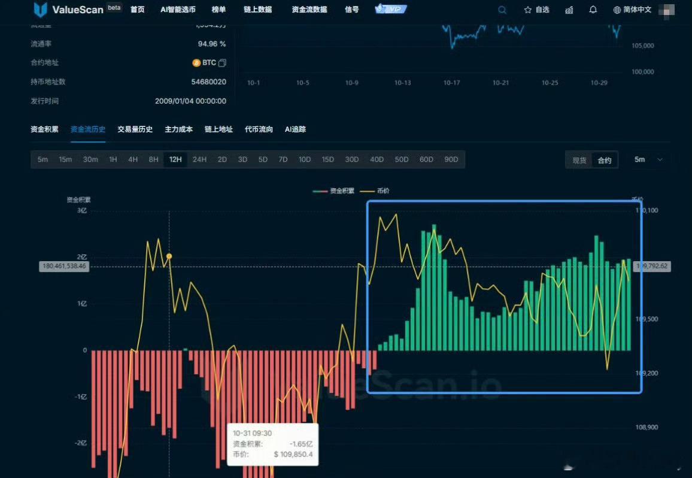Open search with the magnifier icon

[502, 10]
